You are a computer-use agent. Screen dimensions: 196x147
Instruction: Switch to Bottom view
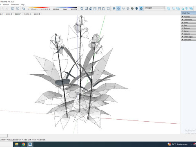(x=108, y=9)
